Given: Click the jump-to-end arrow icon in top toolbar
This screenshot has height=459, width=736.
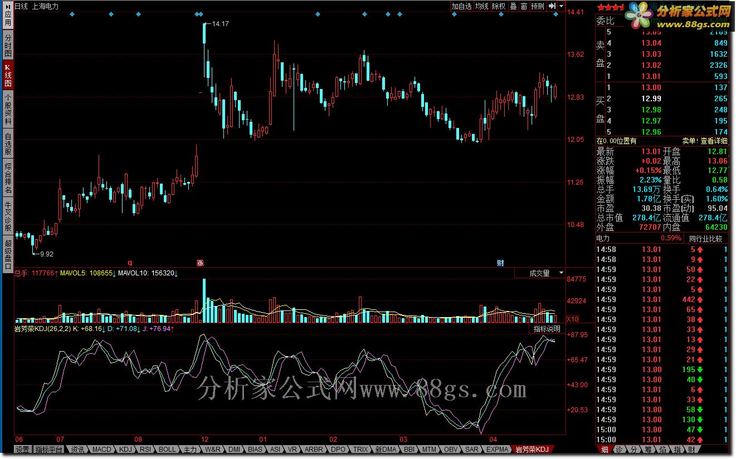Looking at the screenshot, I should coord(552,6).
